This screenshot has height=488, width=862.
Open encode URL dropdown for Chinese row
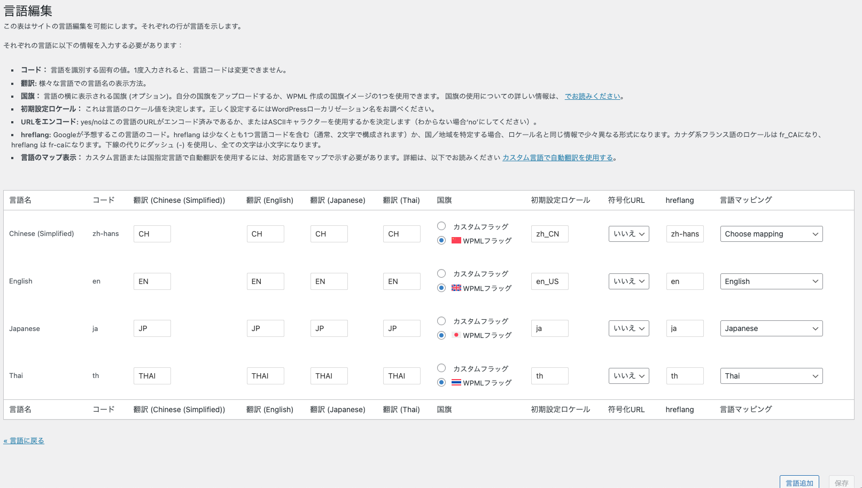point(628,234)
